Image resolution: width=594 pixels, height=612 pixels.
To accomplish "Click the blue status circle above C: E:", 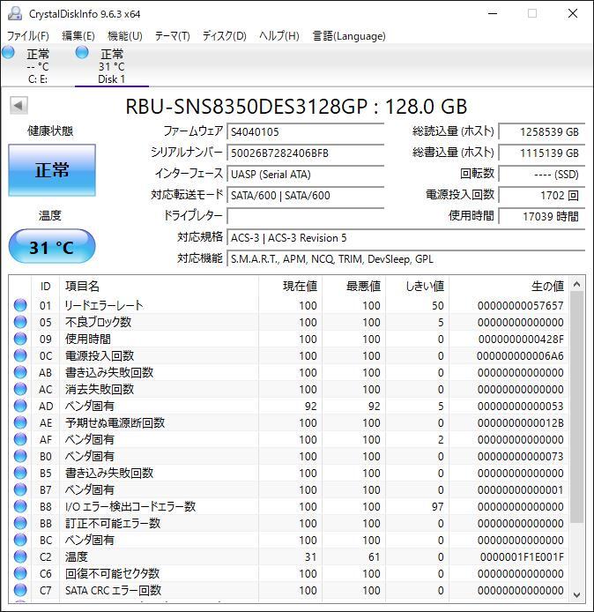I will tap(8, 52).
